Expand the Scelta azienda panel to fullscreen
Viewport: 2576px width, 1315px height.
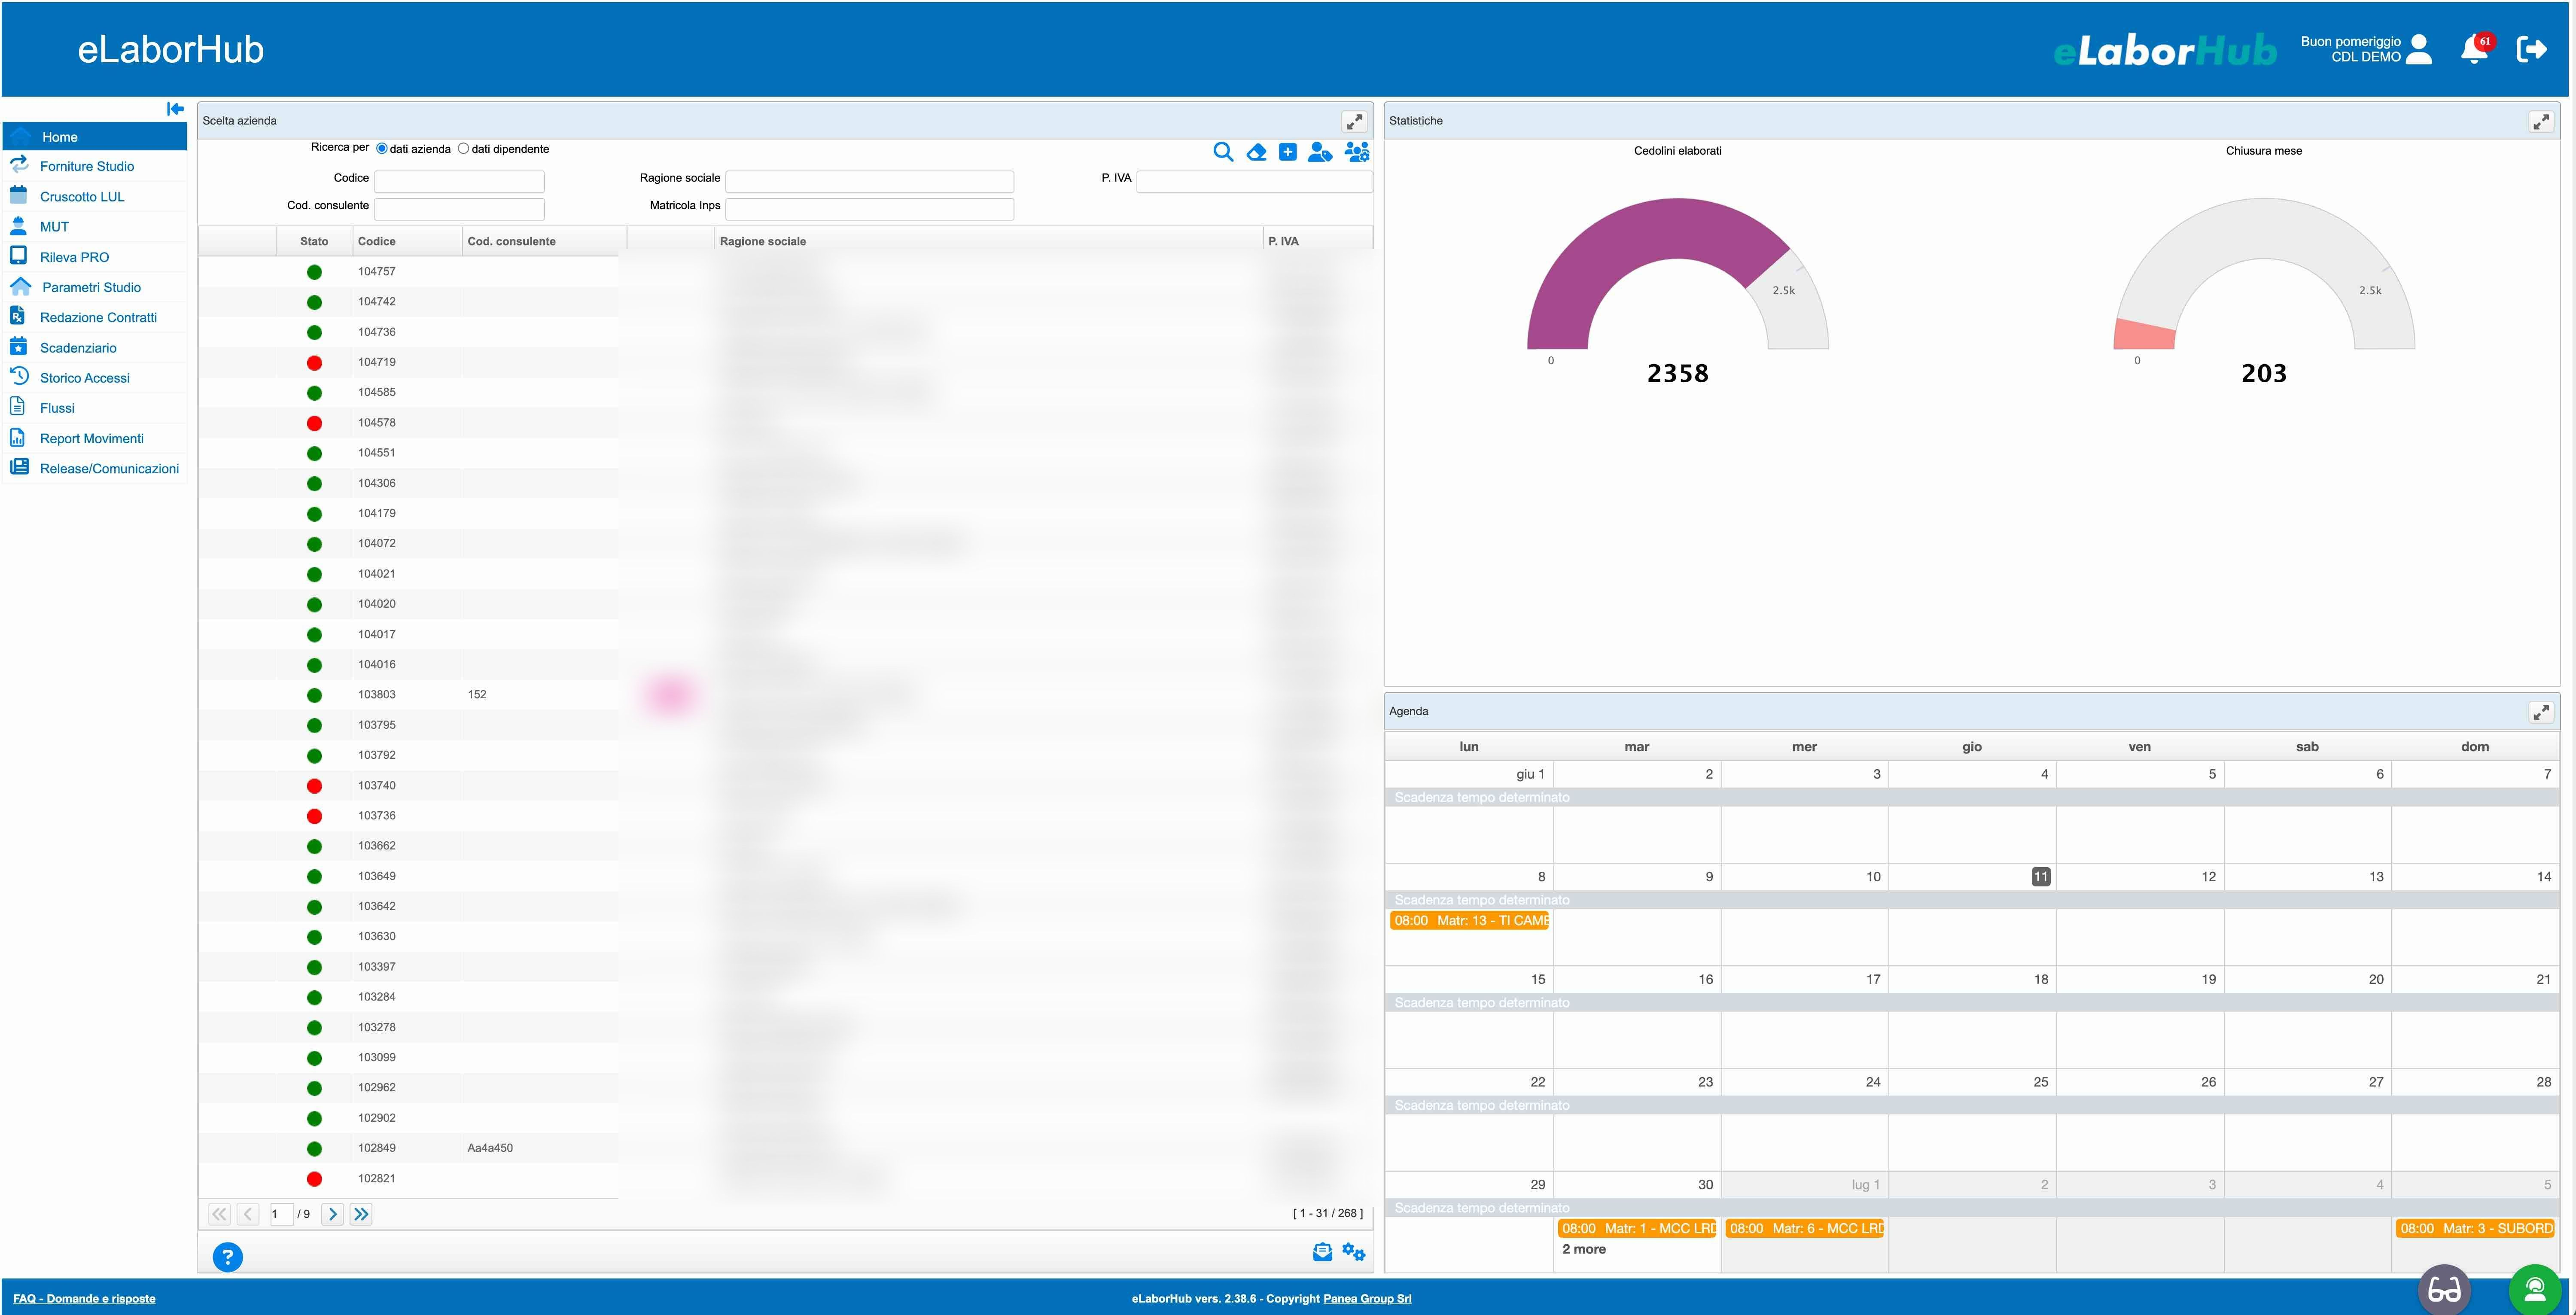(x=1354, y=121)
